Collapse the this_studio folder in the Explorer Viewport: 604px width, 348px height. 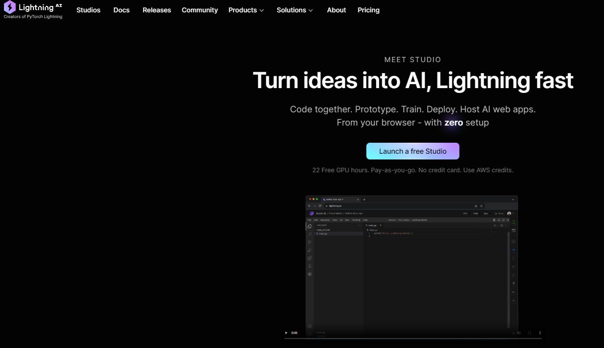point(323,230)
